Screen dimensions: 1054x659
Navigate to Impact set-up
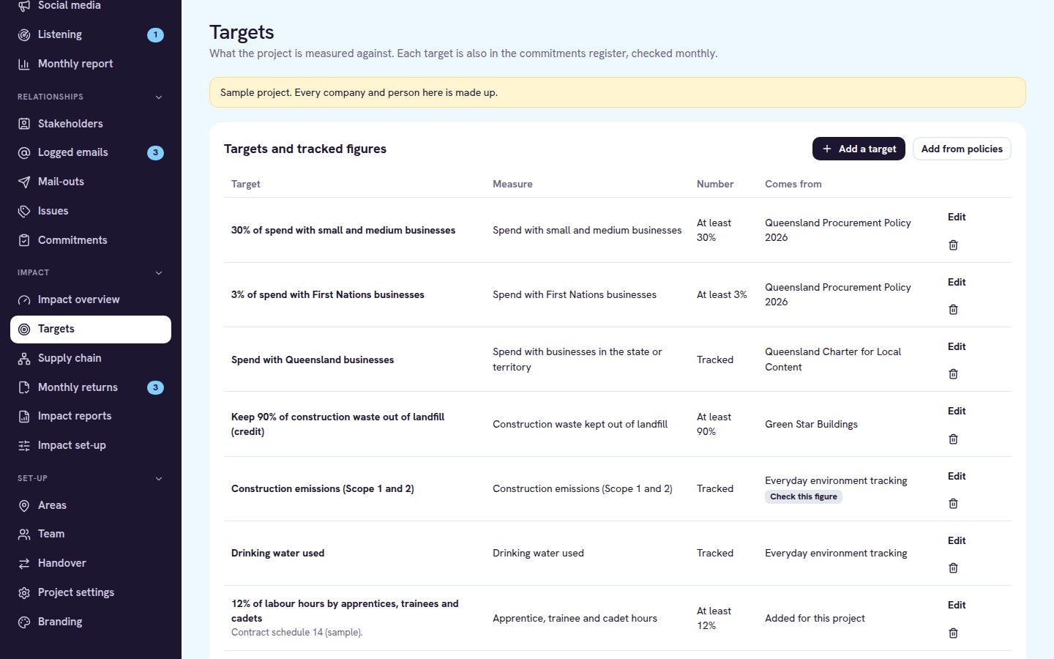tap(91, 445)
